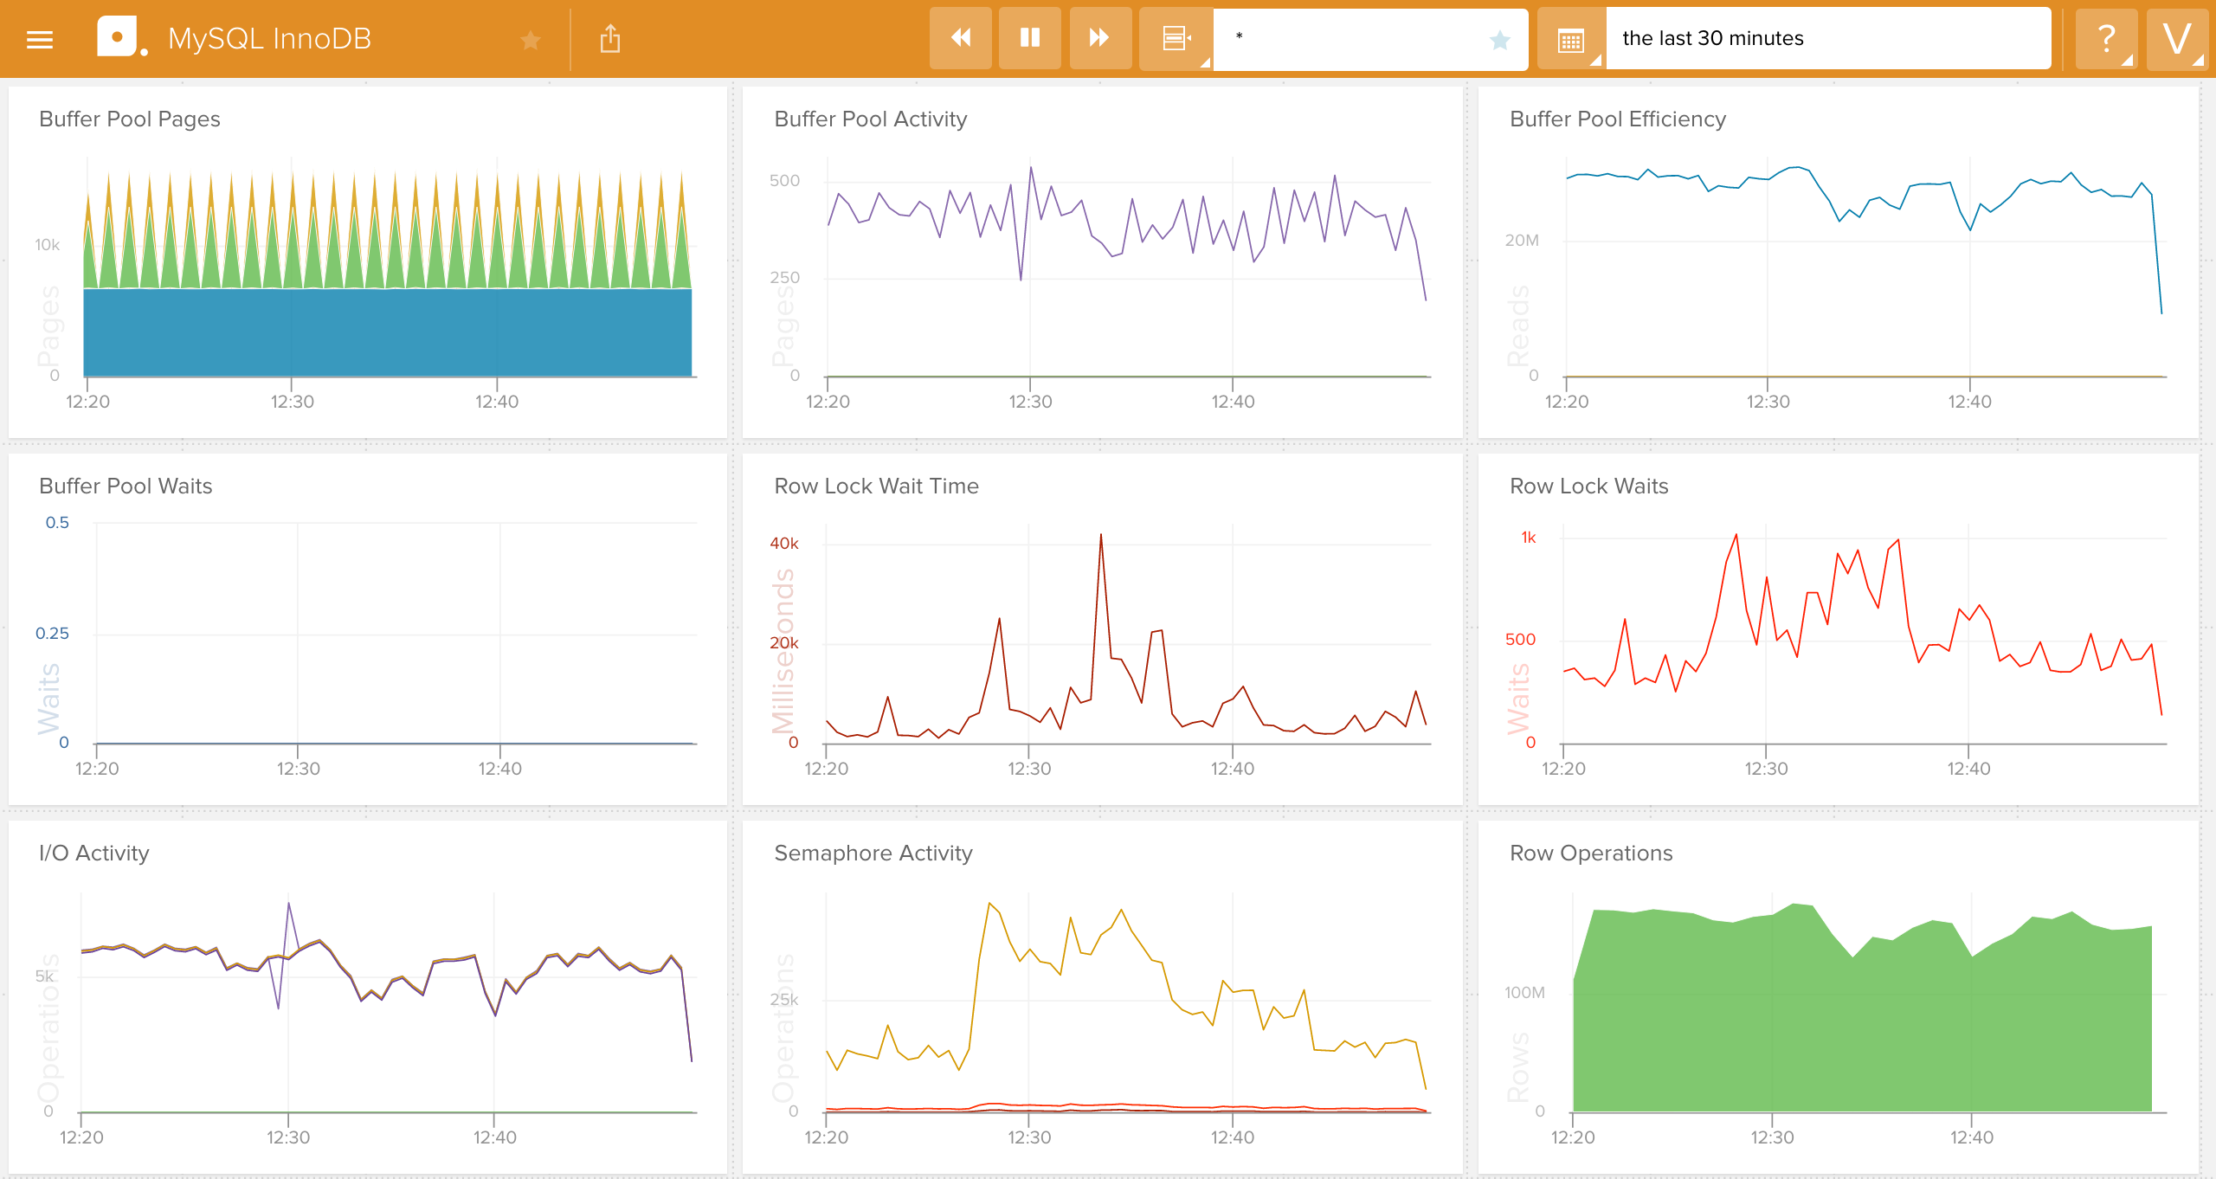Click the 20M label in Buffer Pool Efficiency

tap(1522, 241)
